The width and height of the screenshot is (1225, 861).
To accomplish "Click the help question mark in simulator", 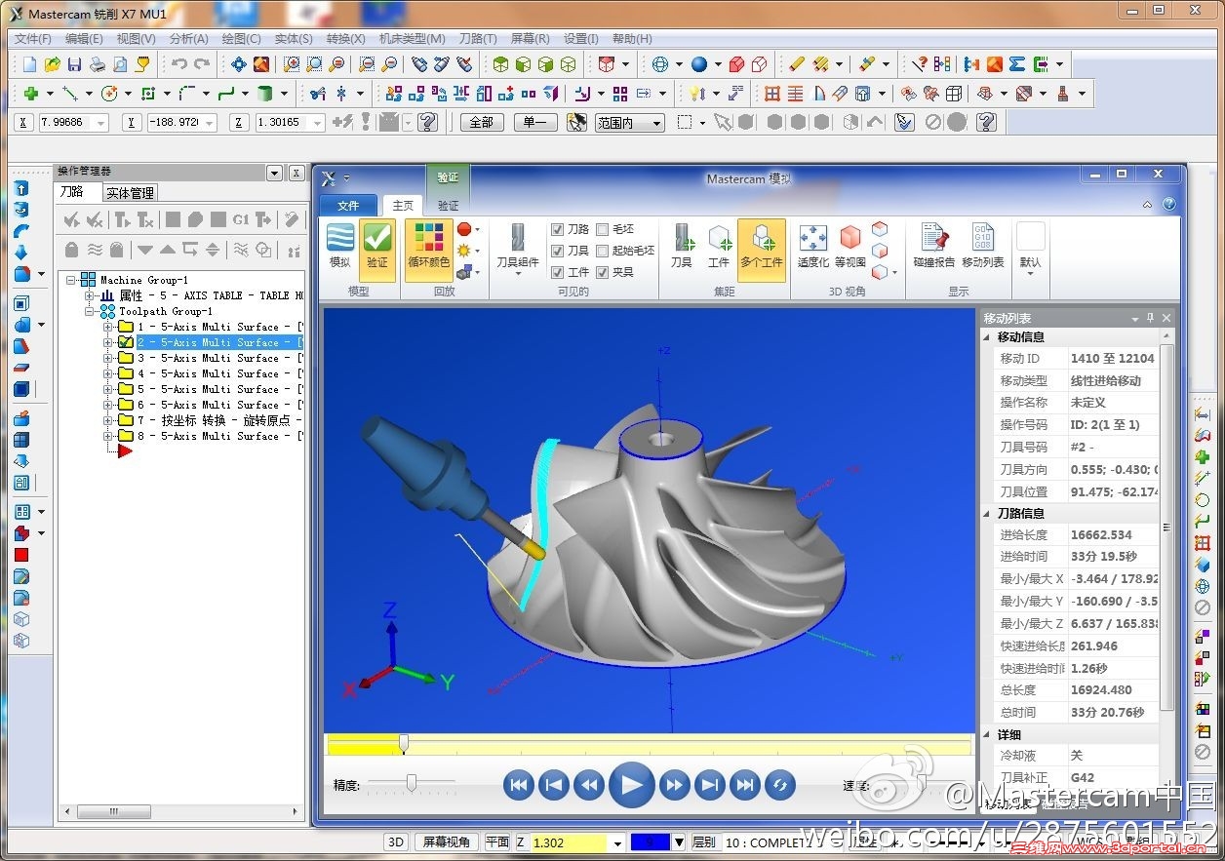I will 1168,205.
